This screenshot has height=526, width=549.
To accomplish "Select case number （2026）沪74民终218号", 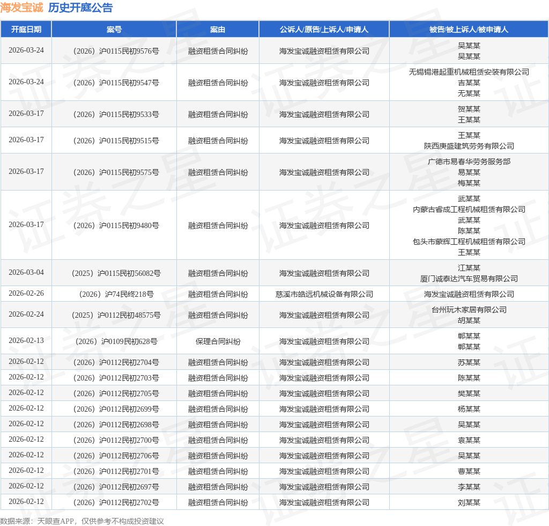I will pos(114,294).
